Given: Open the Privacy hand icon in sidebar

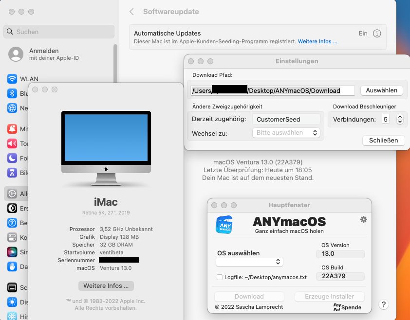Looking at the screenshot, I should (x=12, y=267).
